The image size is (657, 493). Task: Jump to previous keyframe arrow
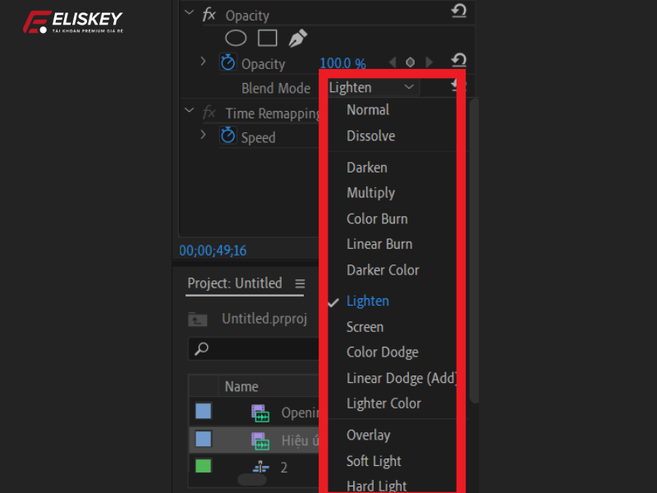(x=392, y=60)
